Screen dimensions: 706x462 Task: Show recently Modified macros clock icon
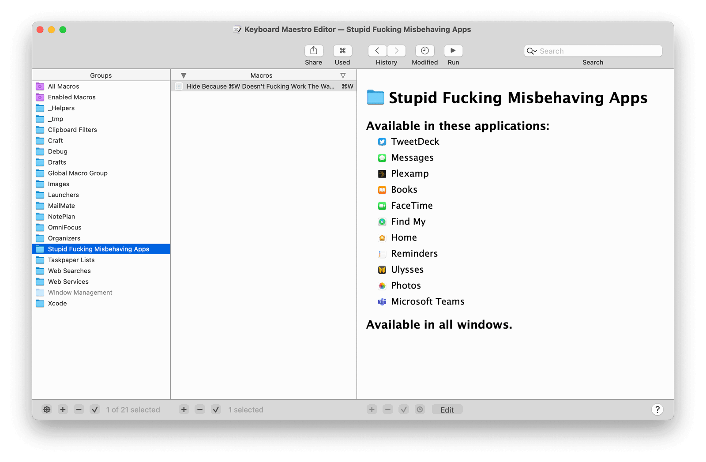(x=424, y=51)
